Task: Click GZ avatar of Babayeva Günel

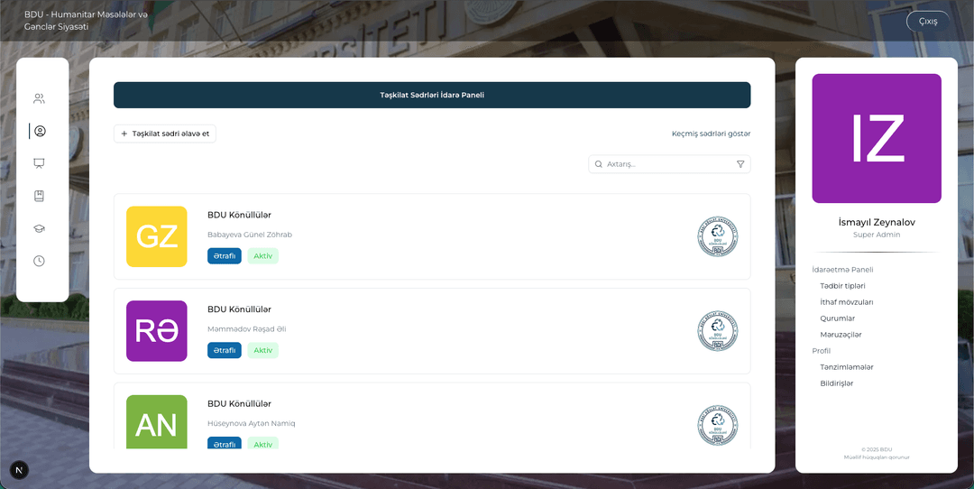Action: tap(157, 236)
